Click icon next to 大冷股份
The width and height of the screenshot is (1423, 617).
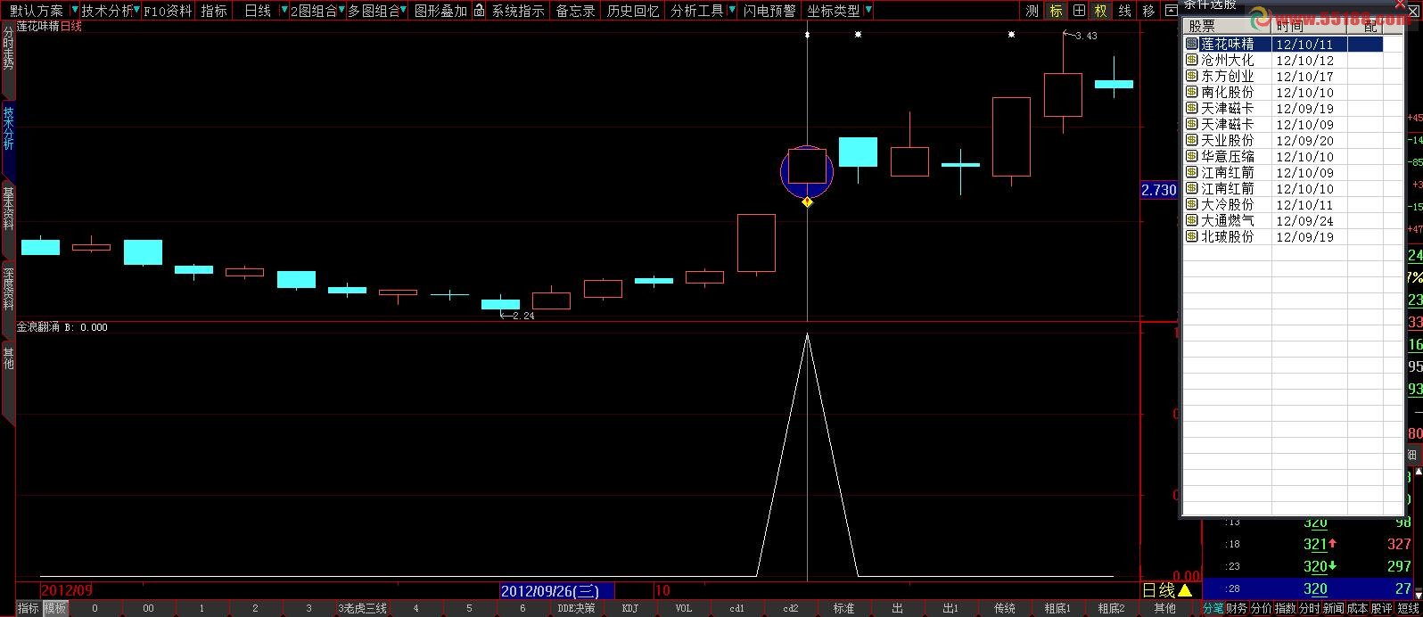[x=1191, y=204]
